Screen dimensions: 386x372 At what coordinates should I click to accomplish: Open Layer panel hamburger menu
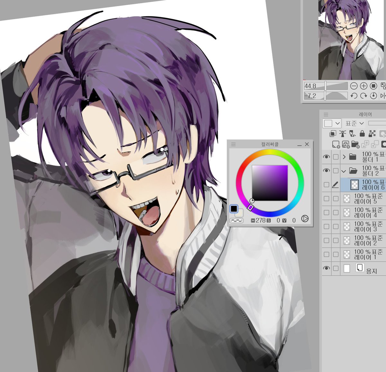click(326, 114)
